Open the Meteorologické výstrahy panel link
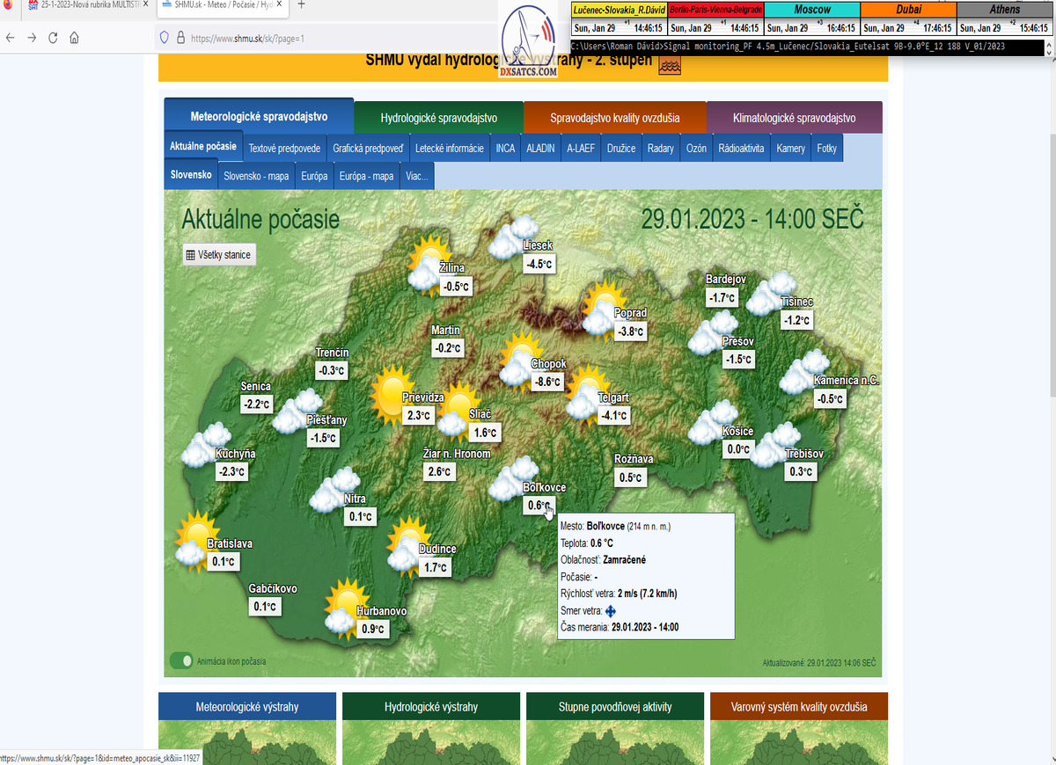1056x765 pixels. point(247,706)
